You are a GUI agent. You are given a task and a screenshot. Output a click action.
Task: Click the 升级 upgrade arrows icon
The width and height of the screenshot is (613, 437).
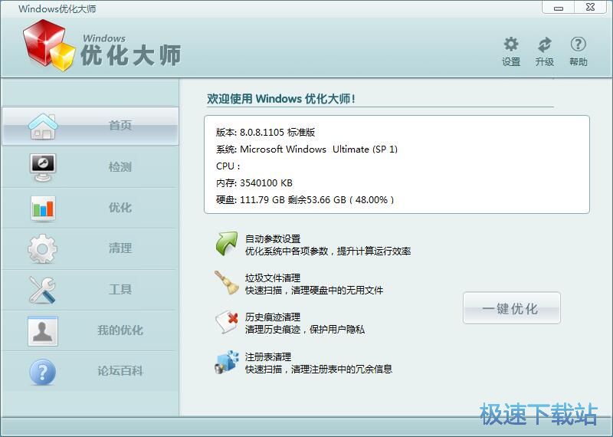(544, 44)
